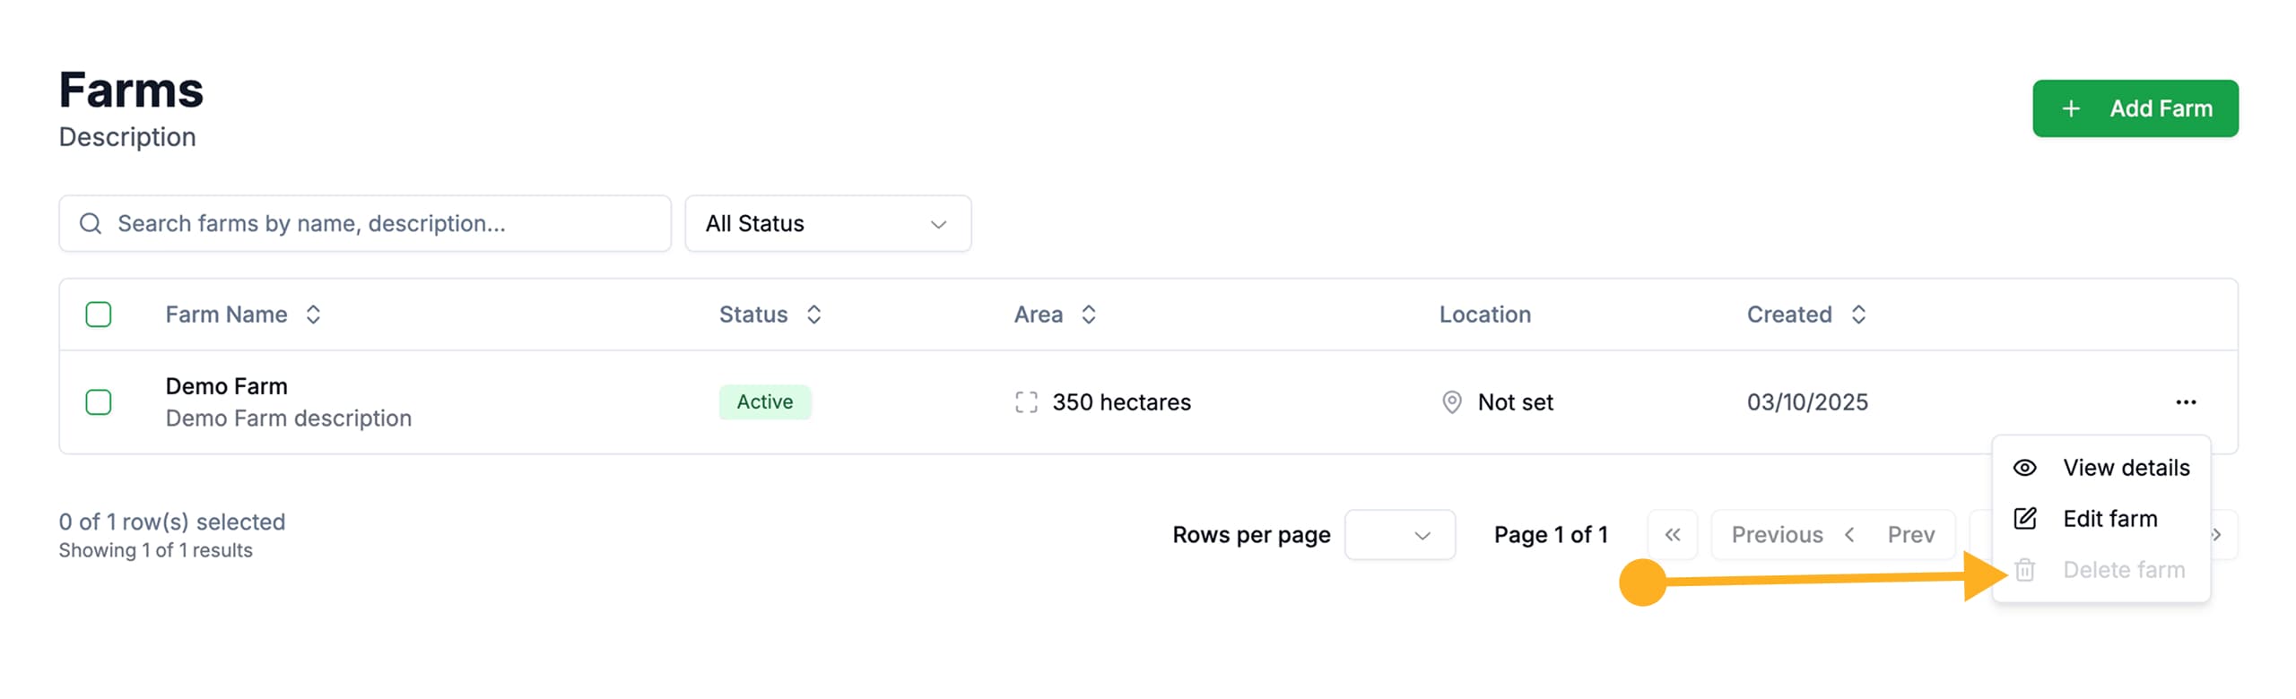The width and height of the screenshot is (2296, 699).
Task: Click the double-chevron first page icon
Action: [1672, 534]
